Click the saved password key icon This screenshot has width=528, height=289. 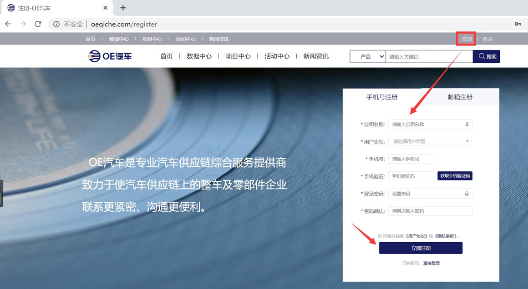(518, 24)
